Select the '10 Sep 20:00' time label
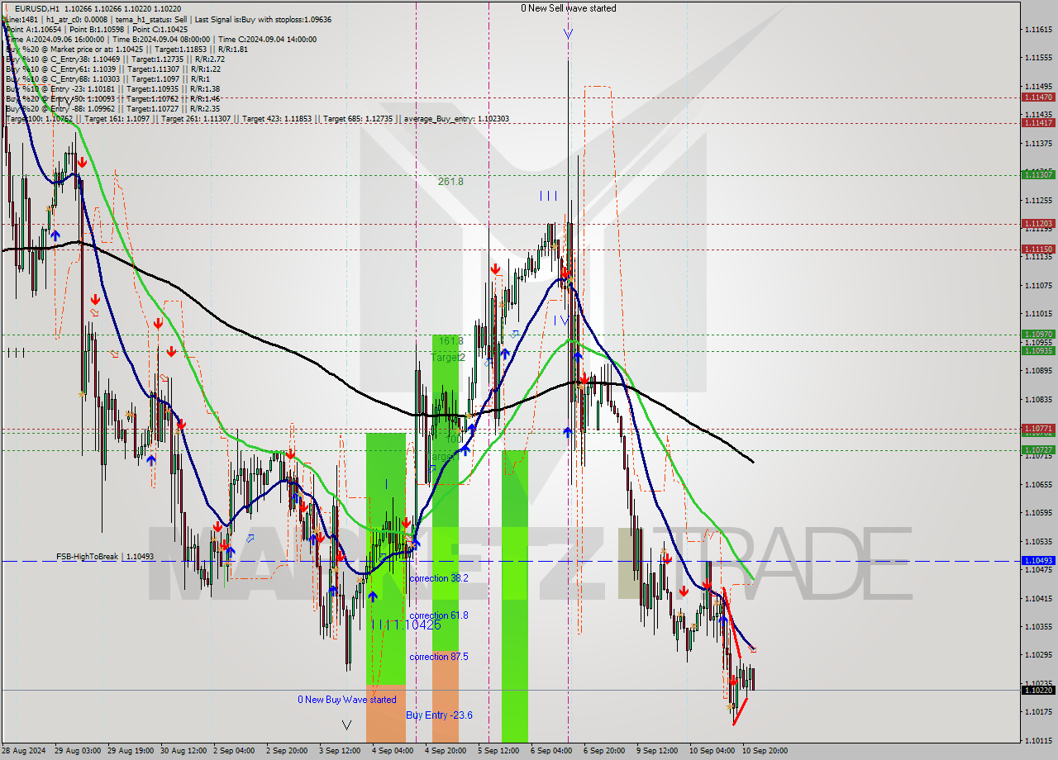This screenshot has width=1058, height=760. (x=765, y=751)
